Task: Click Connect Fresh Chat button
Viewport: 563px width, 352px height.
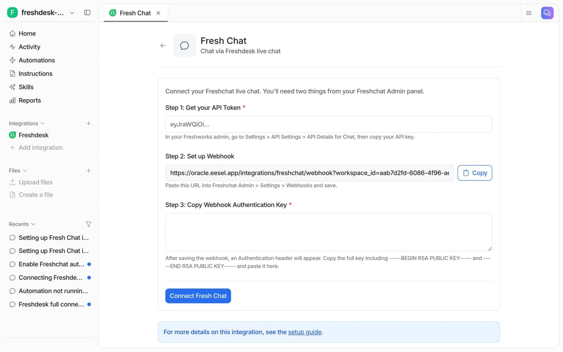Action: pyautogui.click(x=198, y=296)
